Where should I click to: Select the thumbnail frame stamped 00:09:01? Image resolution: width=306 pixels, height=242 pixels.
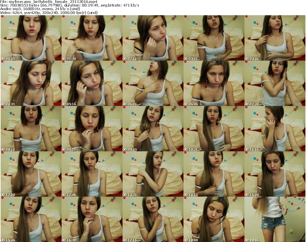tap(92, 129)
